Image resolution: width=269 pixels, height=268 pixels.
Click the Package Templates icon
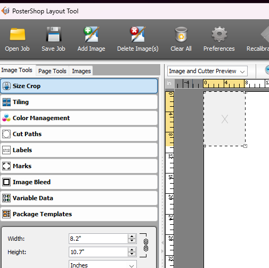point(6,214)
